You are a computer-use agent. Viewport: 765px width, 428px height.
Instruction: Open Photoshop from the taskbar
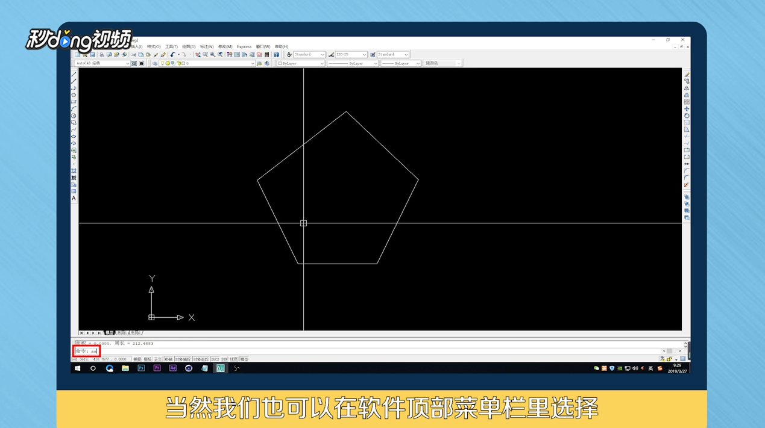tap(141, 368)
